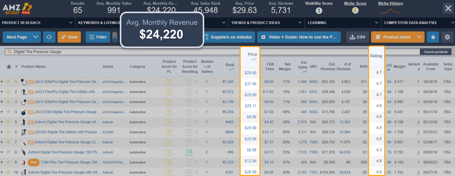Open the Video + Guide button
The height and width of the screenshot is (176, 455).
click(x=299, y=37)
